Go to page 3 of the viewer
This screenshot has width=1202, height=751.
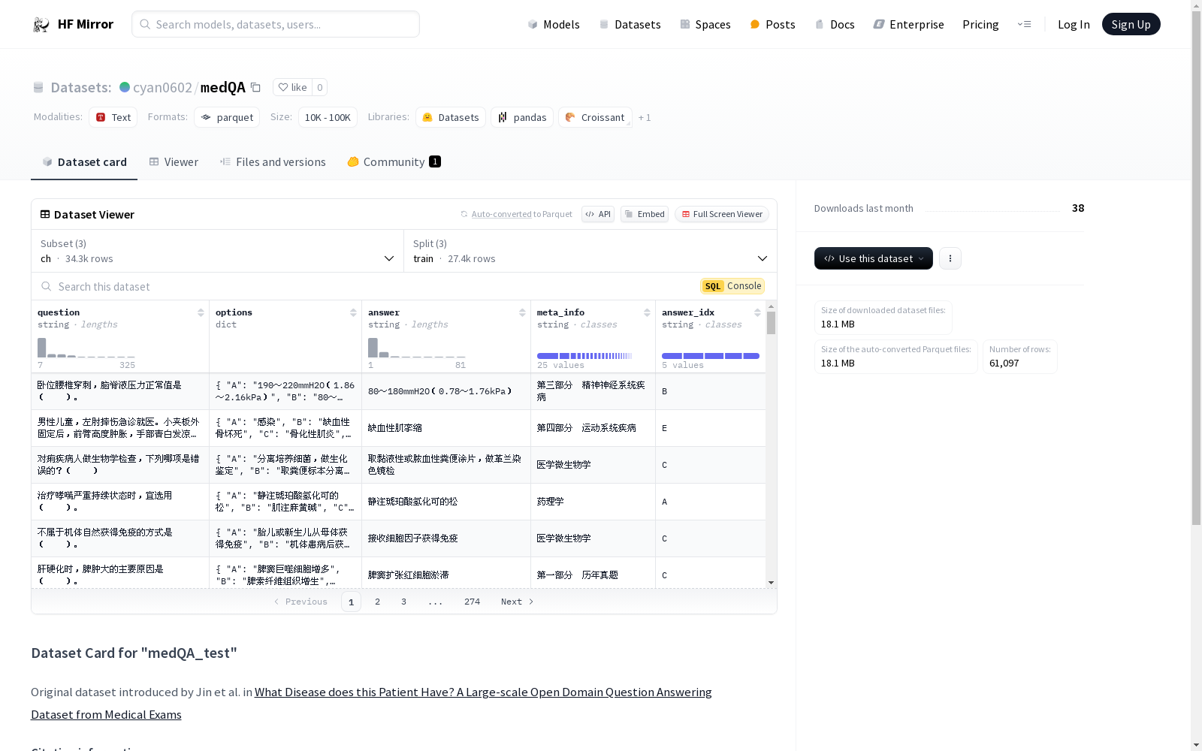pos(403,602)
